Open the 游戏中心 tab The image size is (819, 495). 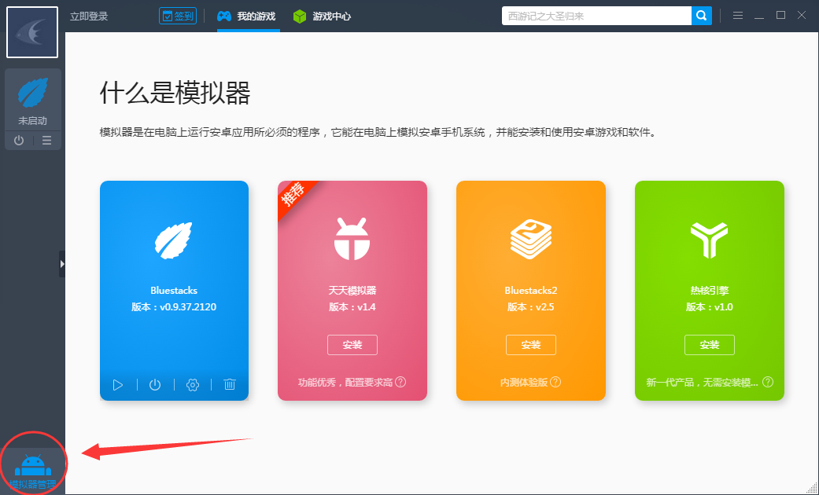(321, 15)
